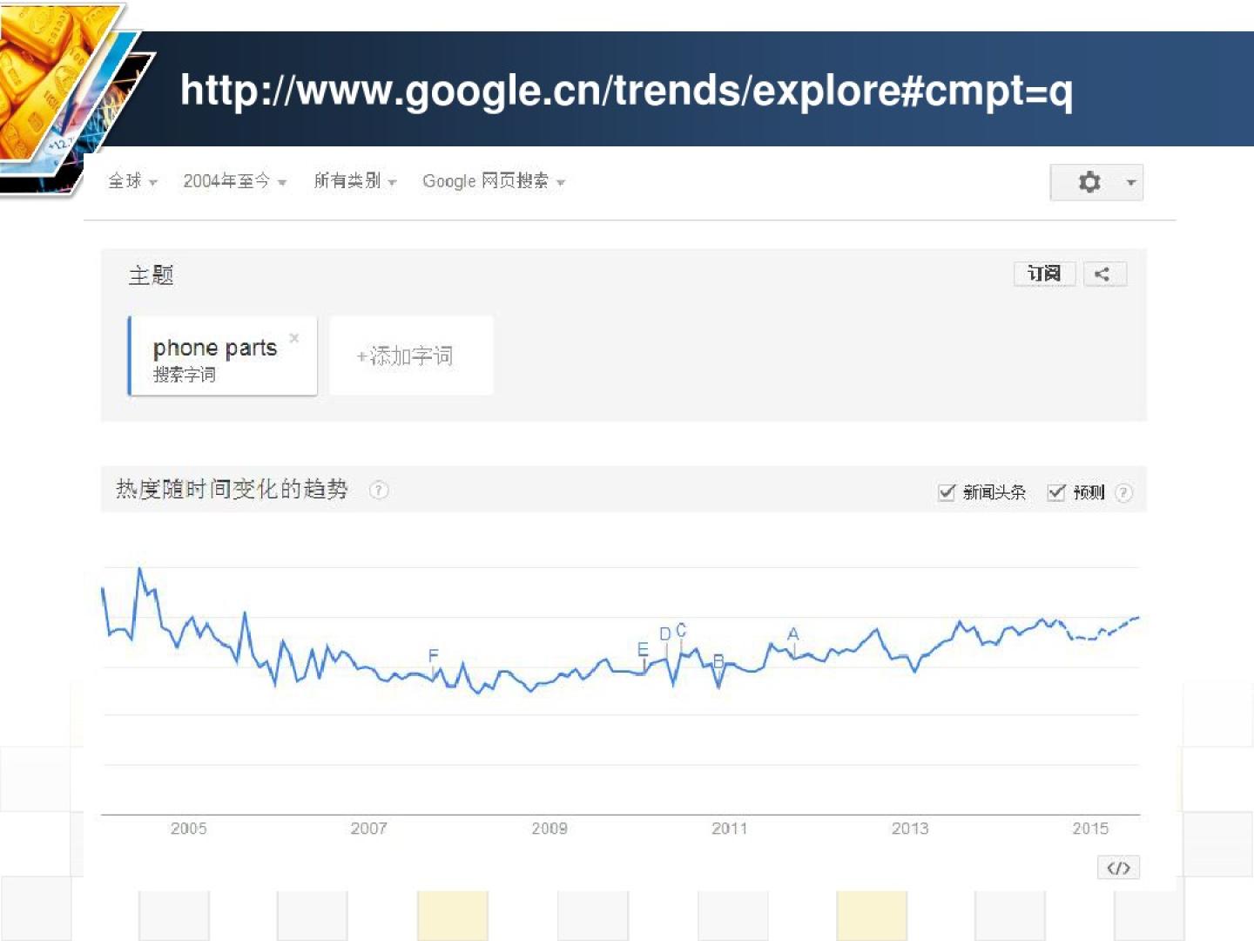Expand the 全球 region dropdown
The width and height of the screenshot is (1254, 941).
point(132,181)
